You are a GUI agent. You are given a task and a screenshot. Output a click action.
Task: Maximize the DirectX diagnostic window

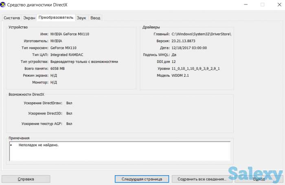point(262,5)
